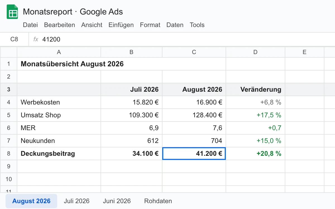The height and width of the screenshot is (209, 335).
Task: Select column E header
Action: pos(305,52)
